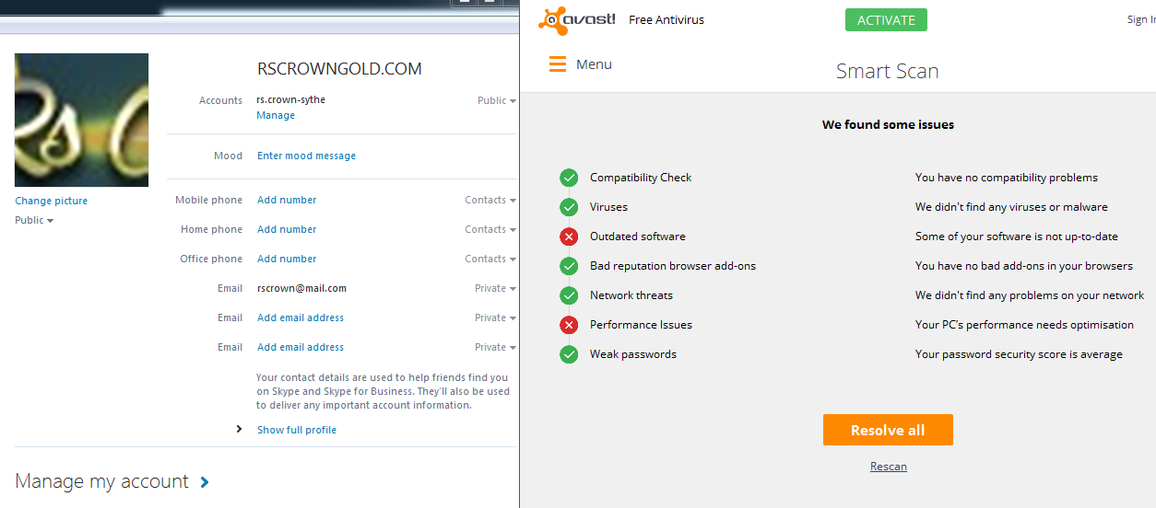Select the RSCROWNGOLD.COM profile name

pyautogui.click(x=339, y=69)
